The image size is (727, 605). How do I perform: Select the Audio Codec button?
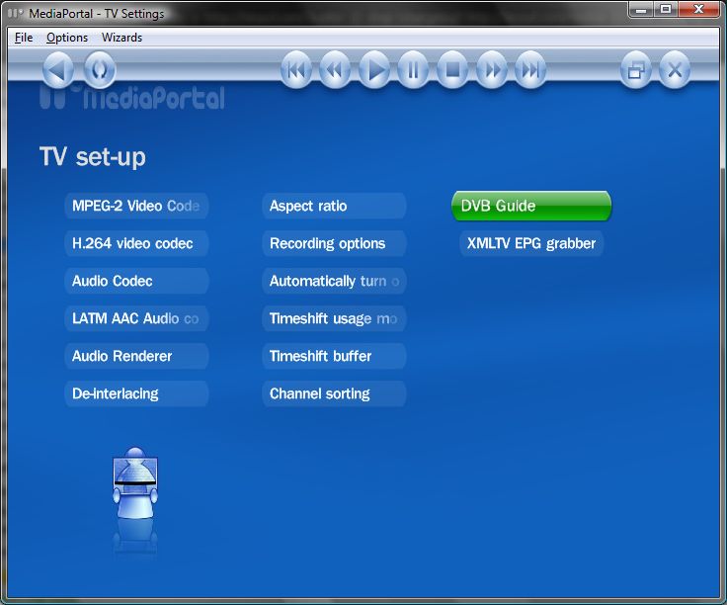[136, 281]
